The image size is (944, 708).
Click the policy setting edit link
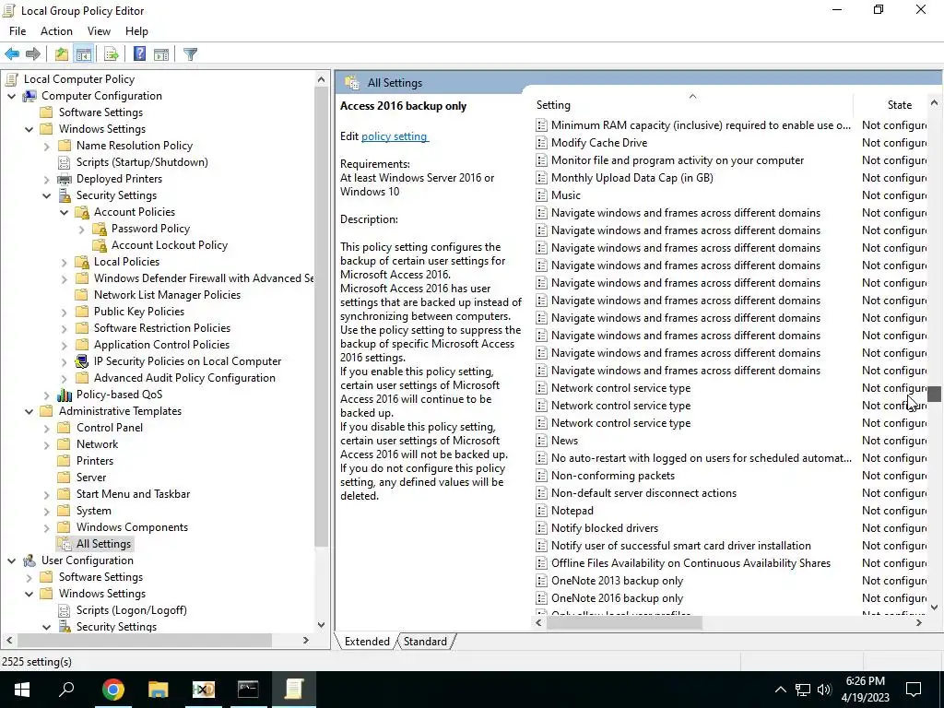[x=395, y=136]
